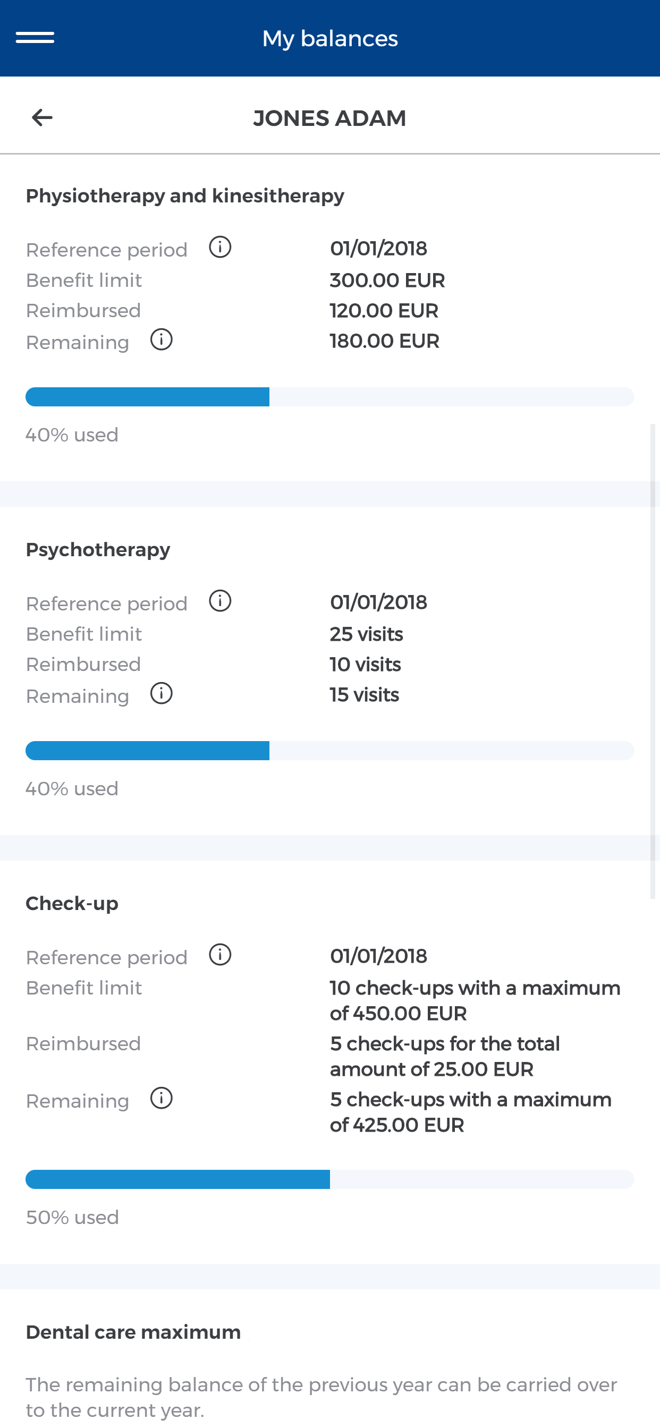The width and height of the screenshot is (660, 1428).
Task: Tap the Dental care maximum heading
Action: [133, 1332]
